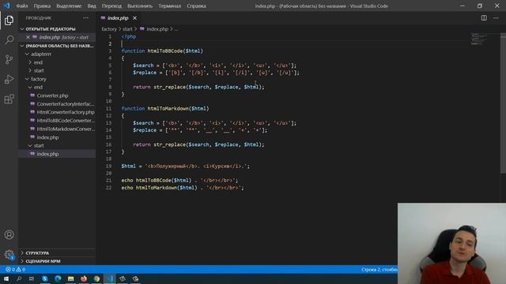The width and height of the screenshot is (506, 284).
Task: Click the code minimap preview
Action: (478, 39)
